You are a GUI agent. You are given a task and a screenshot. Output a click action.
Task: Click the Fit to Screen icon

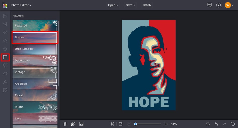click(112, 124)
